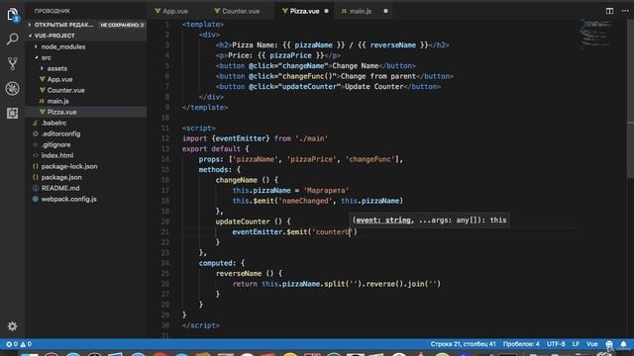Open the Explorer view in the activity bar
634x356 pixels.
coord(13,15)
